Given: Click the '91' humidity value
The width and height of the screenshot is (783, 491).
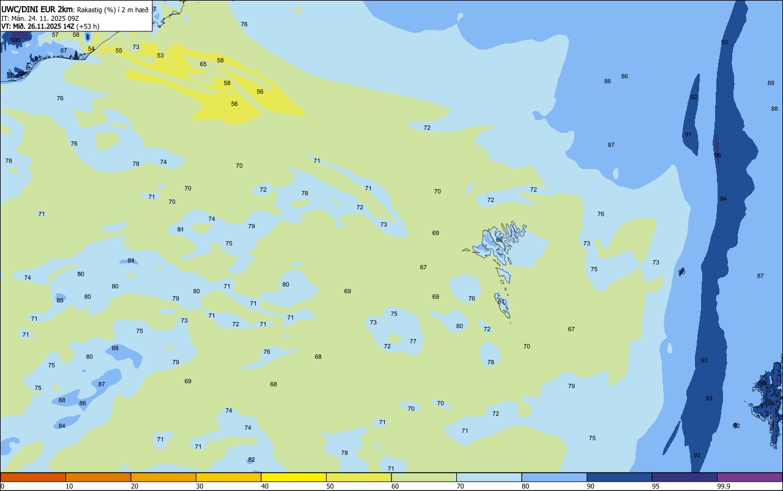Looking at the screenshot, I should coord(688,135).
